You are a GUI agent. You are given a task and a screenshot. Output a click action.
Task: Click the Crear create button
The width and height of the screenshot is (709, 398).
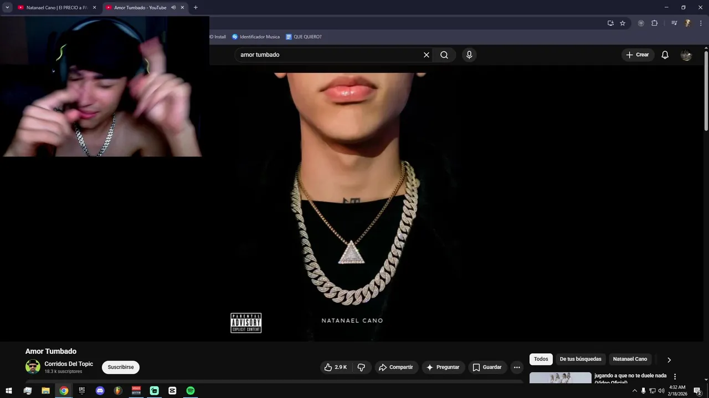638,55
